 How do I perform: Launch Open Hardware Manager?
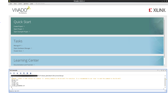point(23,48)
